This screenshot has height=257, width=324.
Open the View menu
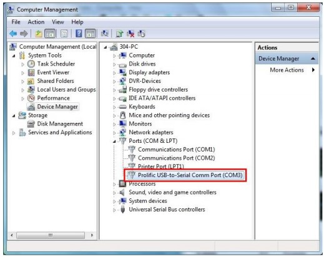(x=58, y=22)
